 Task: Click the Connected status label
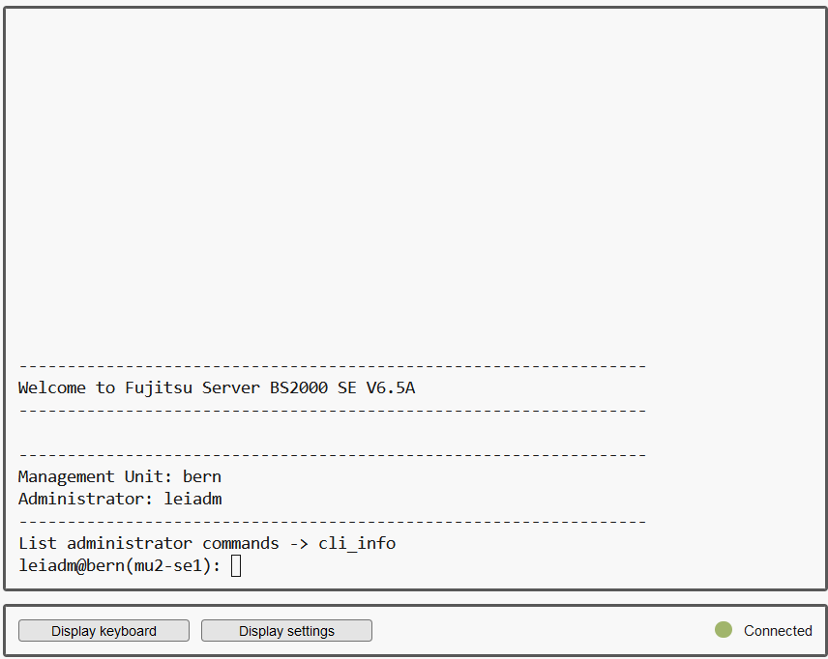click(x=778, y=631)
